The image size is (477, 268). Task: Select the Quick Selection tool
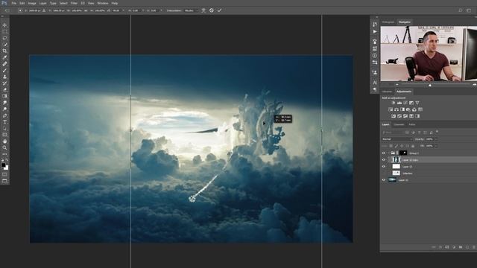(x=4, y=45)
